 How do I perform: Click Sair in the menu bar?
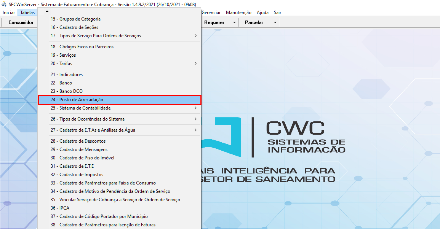[x=277, y=13]
